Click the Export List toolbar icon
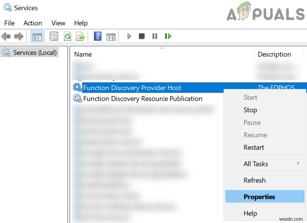The image size is (307, 223). 80,36
